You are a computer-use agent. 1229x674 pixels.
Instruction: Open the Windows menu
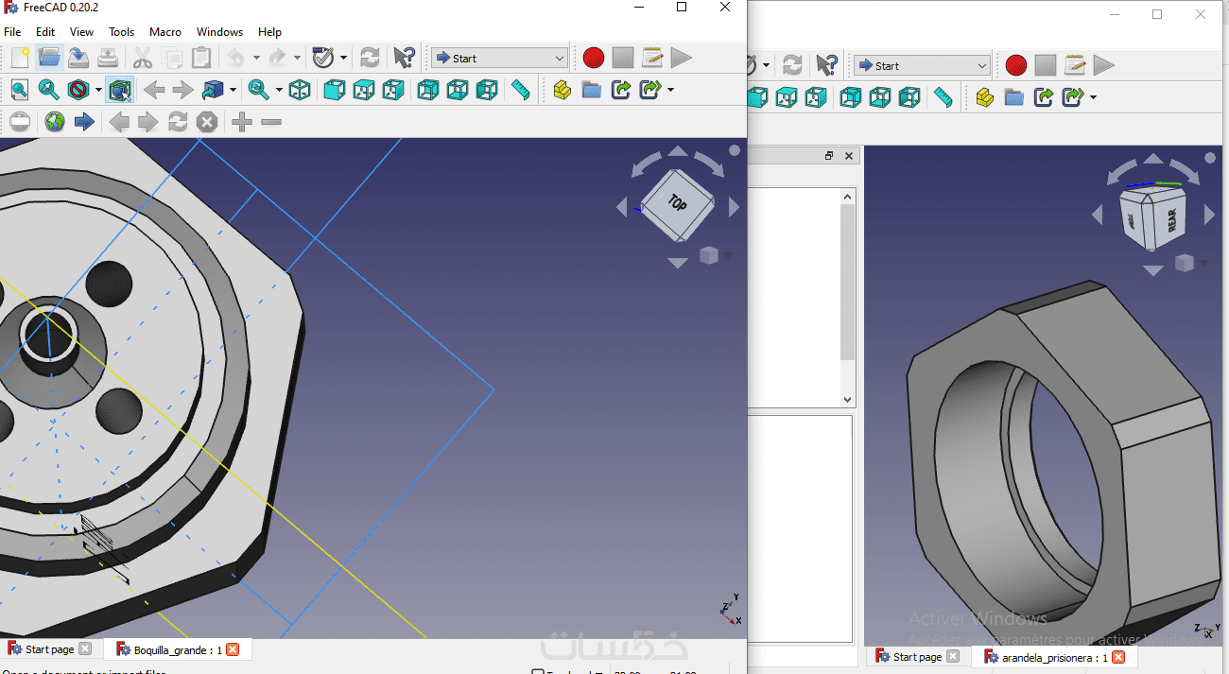(219, 32)
